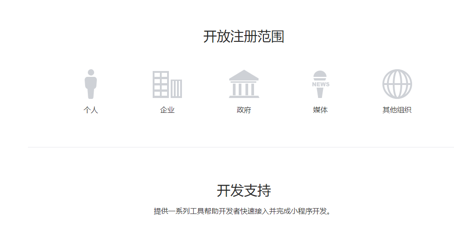Choose the 企业 label
Image resolution: width=454 pixels, height=227 pixels.
click(x=167, y=110)
